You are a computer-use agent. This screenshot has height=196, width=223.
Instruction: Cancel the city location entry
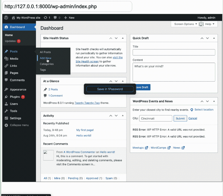pyautogui.click(x=193, y=118)
